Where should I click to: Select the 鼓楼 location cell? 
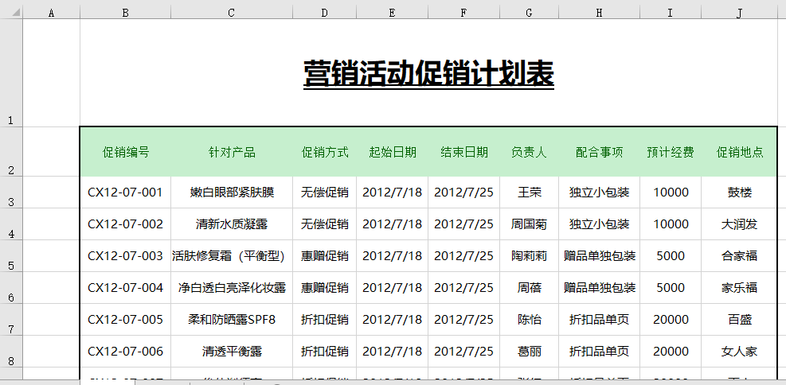click(739, 192)
